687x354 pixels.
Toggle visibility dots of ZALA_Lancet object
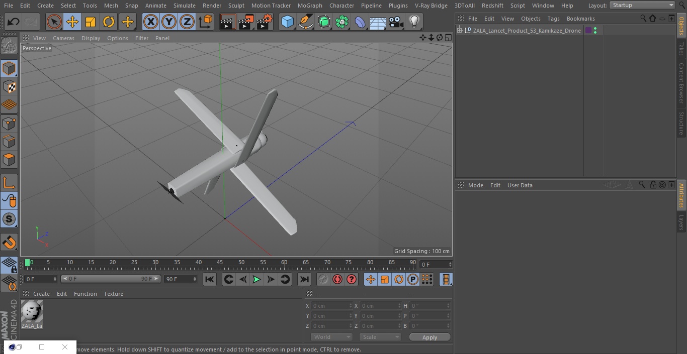click(595, 31)
